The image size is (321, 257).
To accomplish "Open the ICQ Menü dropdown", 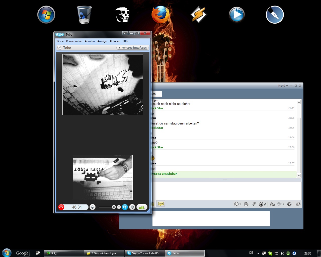I will tap(283, 86).
